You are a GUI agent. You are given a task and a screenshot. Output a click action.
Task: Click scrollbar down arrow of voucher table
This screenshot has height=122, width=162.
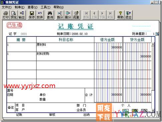(x=153, y=110)
